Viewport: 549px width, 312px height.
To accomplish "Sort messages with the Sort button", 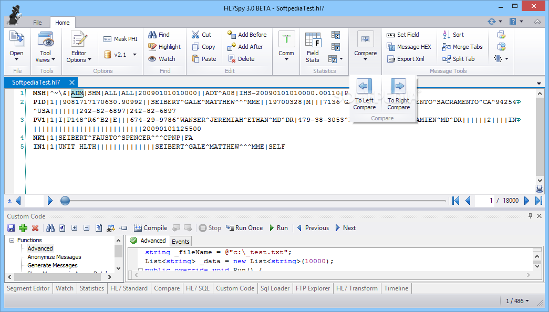I will (453, 35).
